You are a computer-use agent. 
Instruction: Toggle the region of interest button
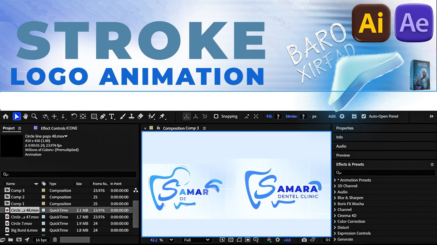(248, 240)
